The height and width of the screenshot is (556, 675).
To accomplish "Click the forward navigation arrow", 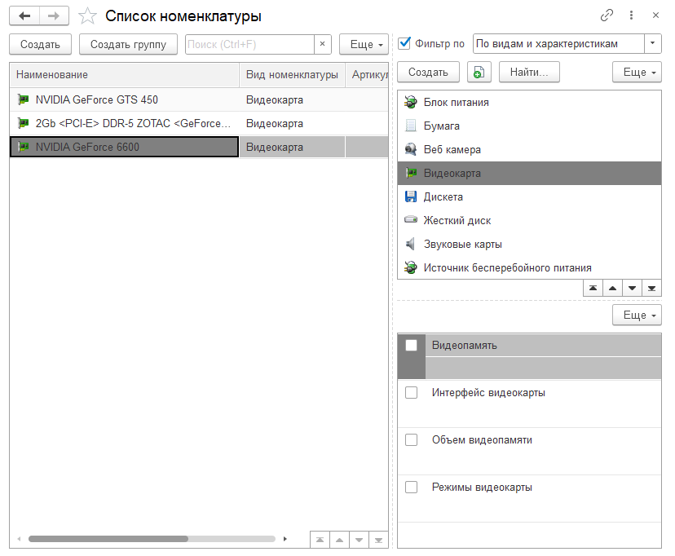I will (x=54, y=15).
